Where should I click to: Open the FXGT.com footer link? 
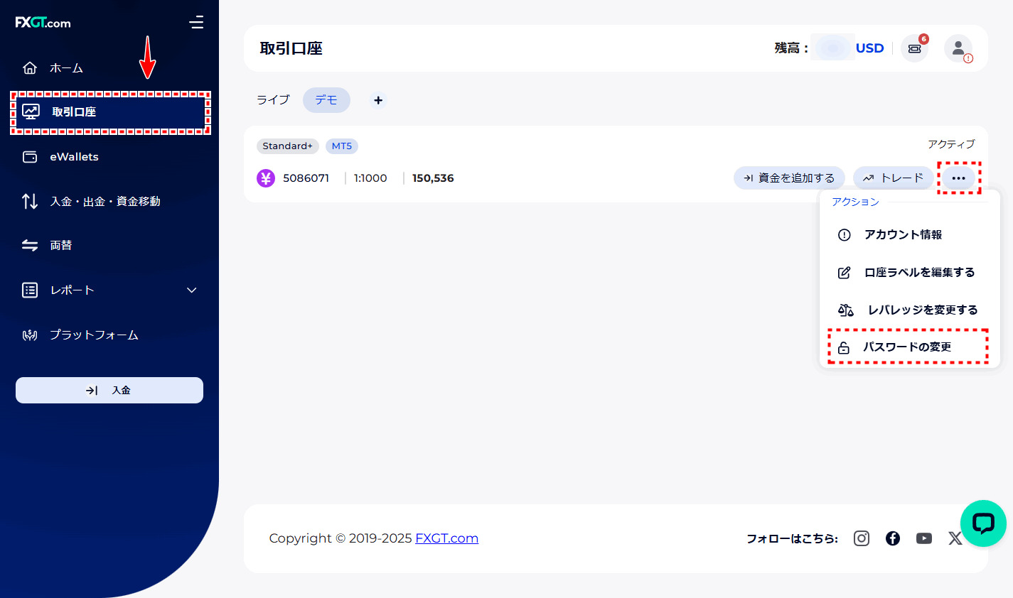(x=446, y=538)
